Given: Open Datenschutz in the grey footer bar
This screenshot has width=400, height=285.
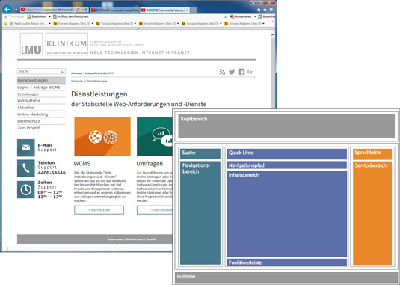Looking at the screenshot, I should pyautogui.click(x=135, y=239).
